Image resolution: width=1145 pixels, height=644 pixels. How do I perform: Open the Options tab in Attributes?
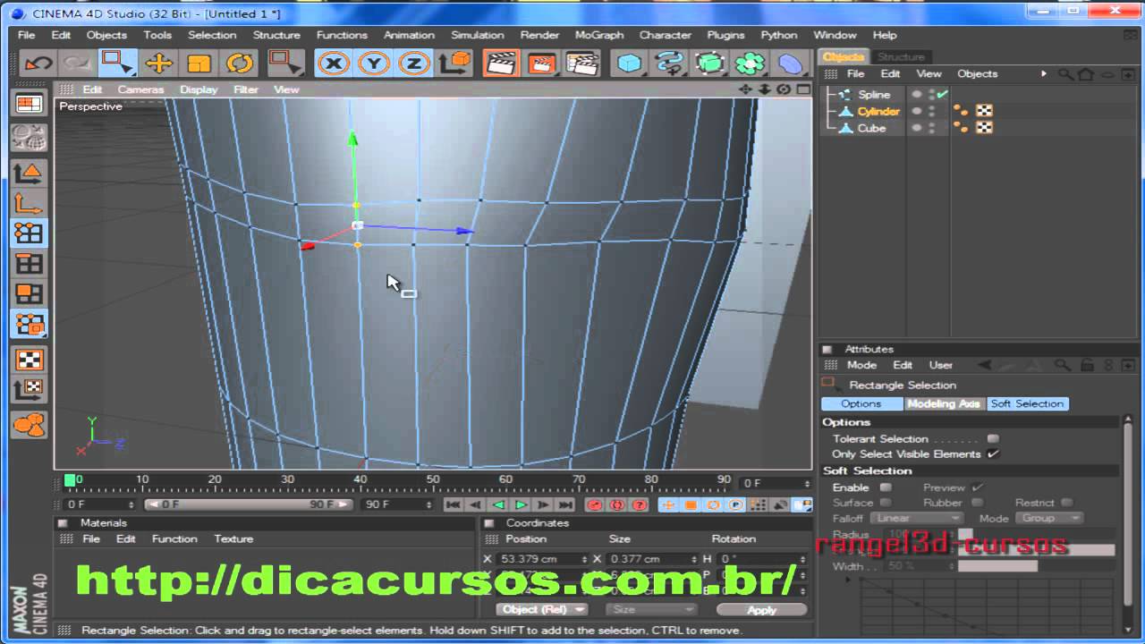tap(861, 403)
